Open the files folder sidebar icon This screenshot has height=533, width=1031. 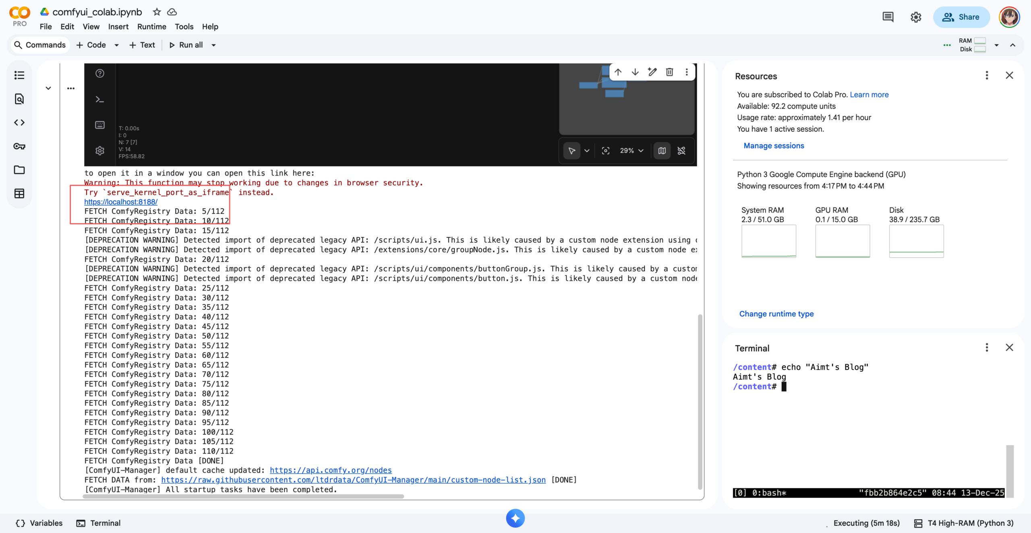click(x=19, y=170)
